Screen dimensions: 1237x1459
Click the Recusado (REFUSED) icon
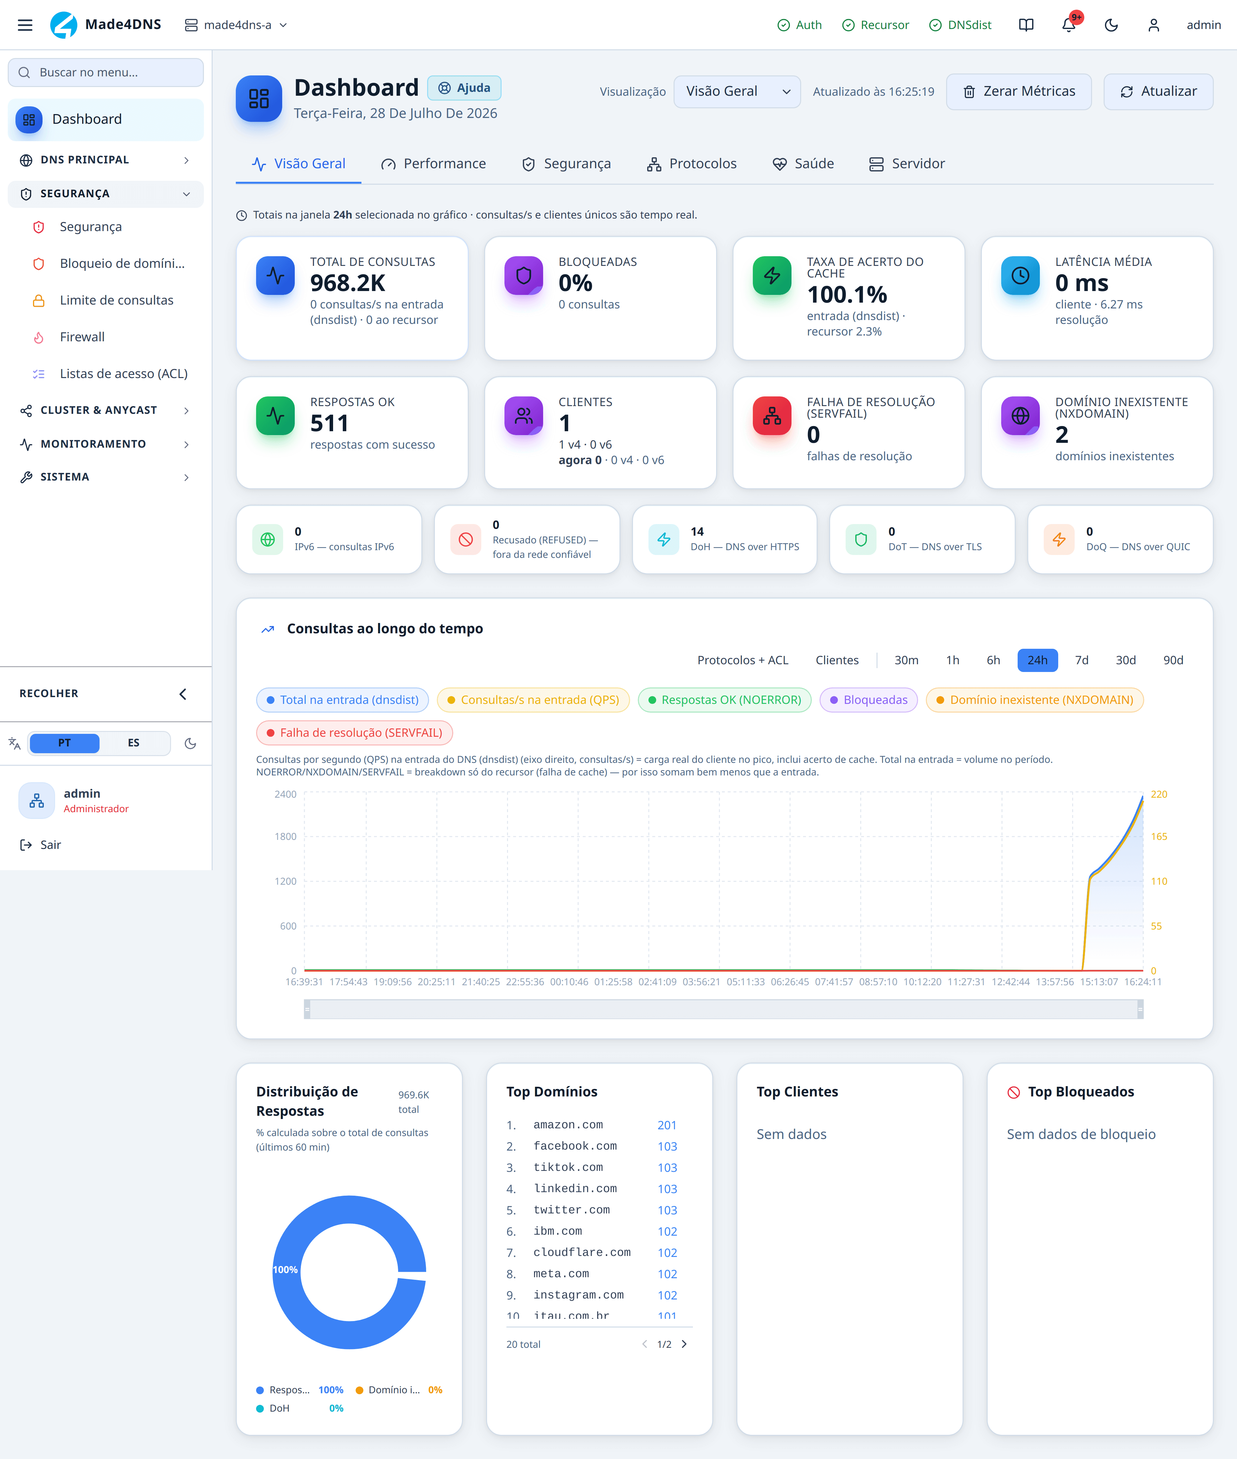465,540
